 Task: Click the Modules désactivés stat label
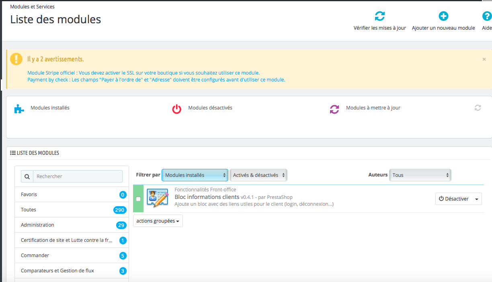pyautogui.click(x=210, y=108)
